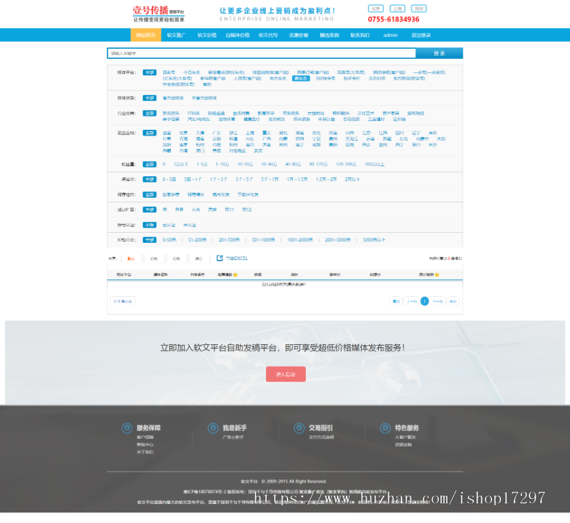Filter media type by 非官方自媒体
Image resolution: width=570 pixels, height=523 pixels.
click(x=205, y=98)
